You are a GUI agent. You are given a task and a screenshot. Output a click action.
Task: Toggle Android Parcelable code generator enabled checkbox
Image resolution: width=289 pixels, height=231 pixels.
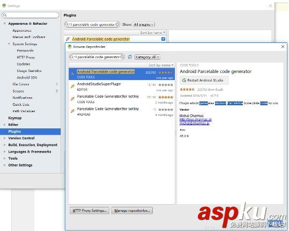[x=163, y=39]
